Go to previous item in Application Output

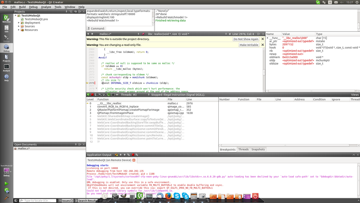pos(120,155)
